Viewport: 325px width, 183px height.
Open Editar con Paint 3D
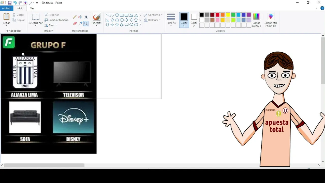click(271, 20)
